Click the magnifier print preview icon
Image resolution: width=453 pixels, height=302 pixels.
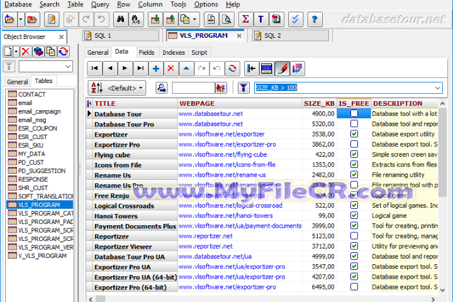[226, 20]
